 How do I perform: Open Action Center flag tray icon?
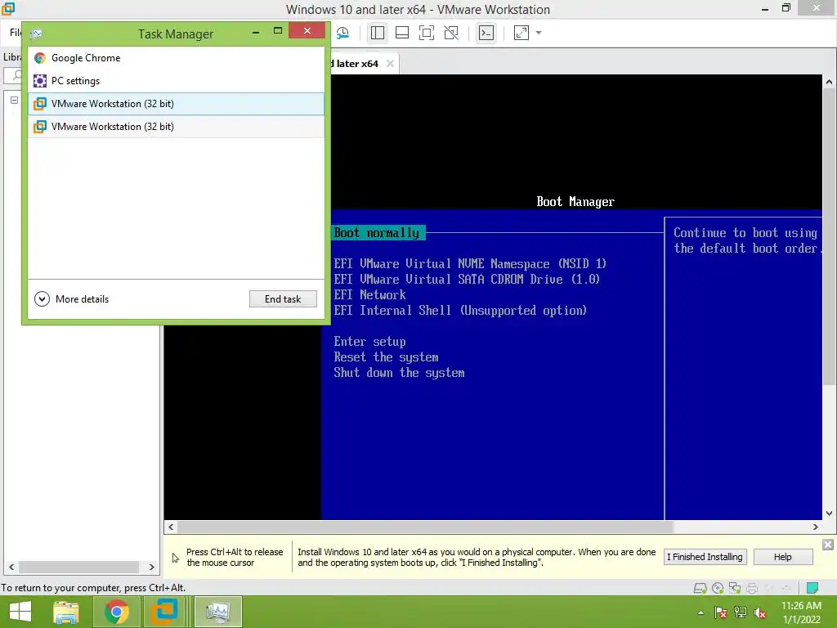click(721, 612)
